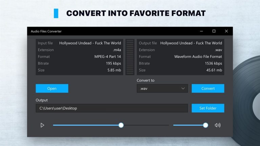Minimize the Audio Files Converter window
The width and height of the screenshot is (260, 146).
pos(201,31)
